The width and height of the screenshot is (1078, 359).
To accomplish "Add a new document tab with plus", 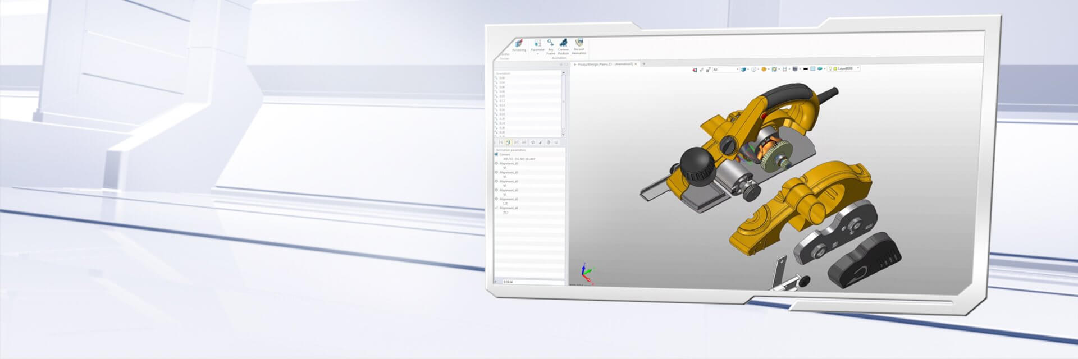I will 644,64.
